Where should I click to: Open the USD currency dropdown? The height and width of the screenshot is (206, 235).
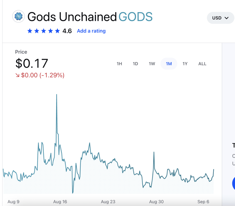pos(220,18)
